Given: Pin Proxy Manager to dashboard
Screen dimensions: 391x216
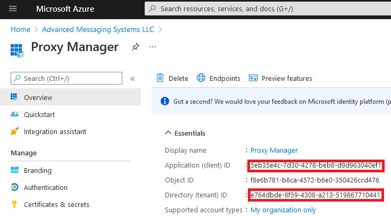Looking at the screenshot, I should (x=136, y=47).
